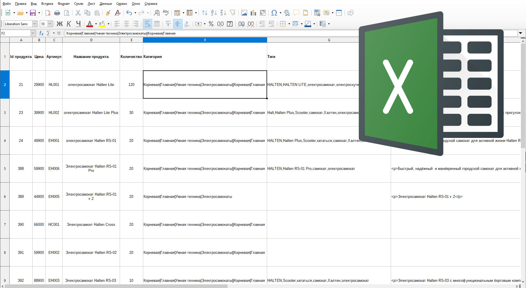Screen dimensions: 526x288
Task: Open the font name dropdown
Action: click(35, 24)
